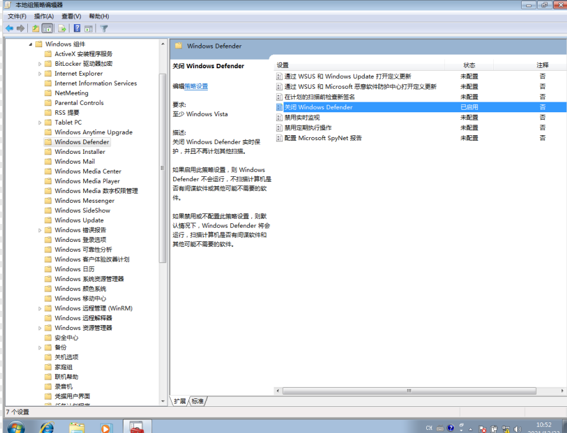Toggle show/hide console tree toolbar icon
Screen dimensions: 567x433
(47, 28)
